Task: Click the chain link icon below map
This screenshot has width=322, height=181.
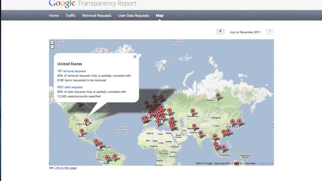Action: pyautogui.click(x=51, y=168)
